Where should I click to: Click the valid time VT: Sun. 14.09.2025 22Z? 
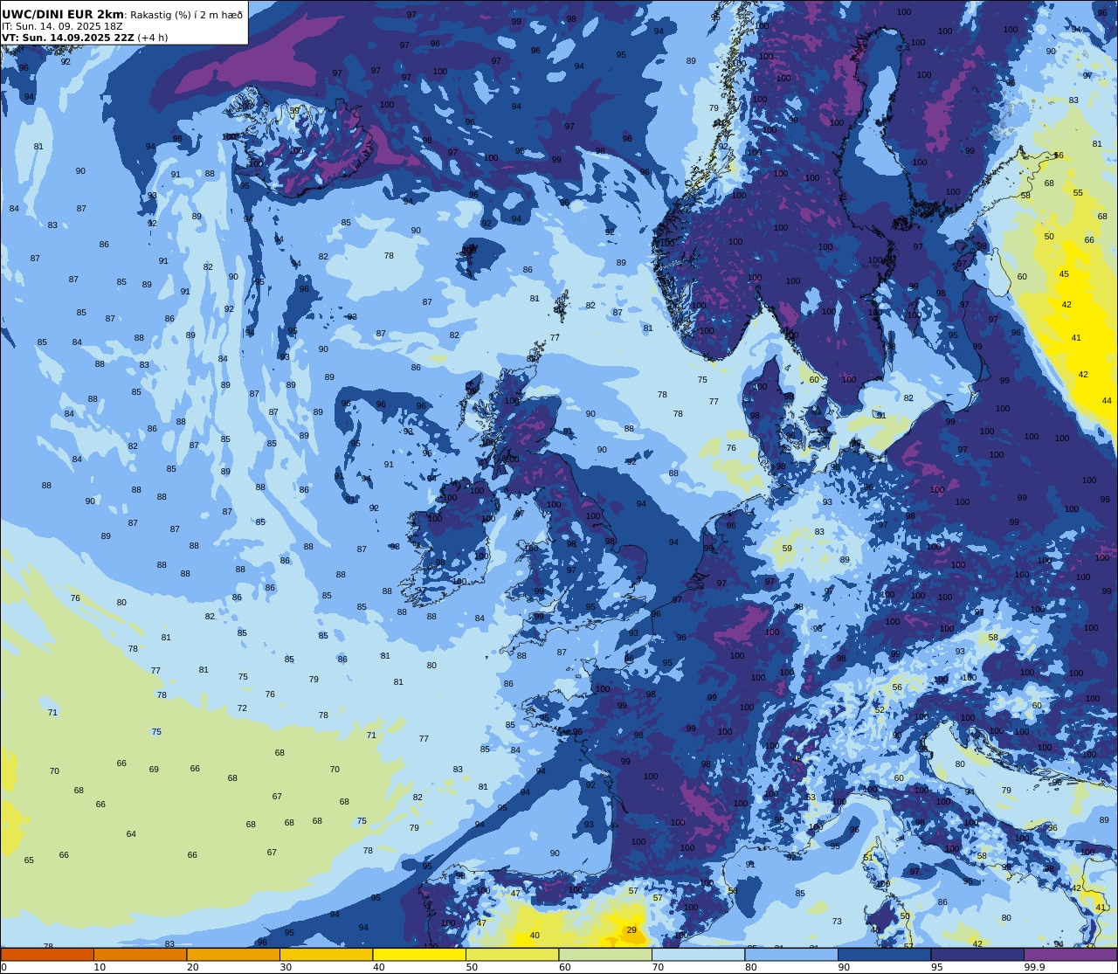(x=68, y=38)
